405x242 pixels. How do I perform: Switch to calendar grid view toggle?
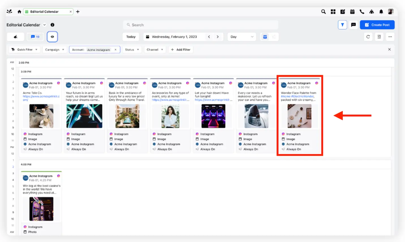[265, 37]
